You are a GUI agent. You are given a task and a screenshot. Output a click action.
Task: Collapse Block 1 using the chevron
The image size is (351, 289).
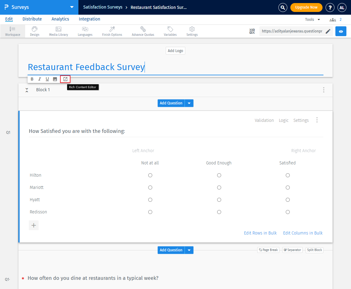pos(27,90)
